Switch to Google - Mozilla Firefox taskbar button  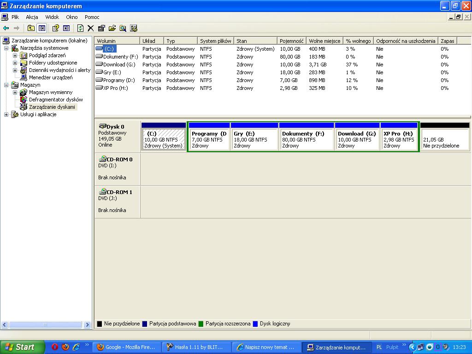126,347
